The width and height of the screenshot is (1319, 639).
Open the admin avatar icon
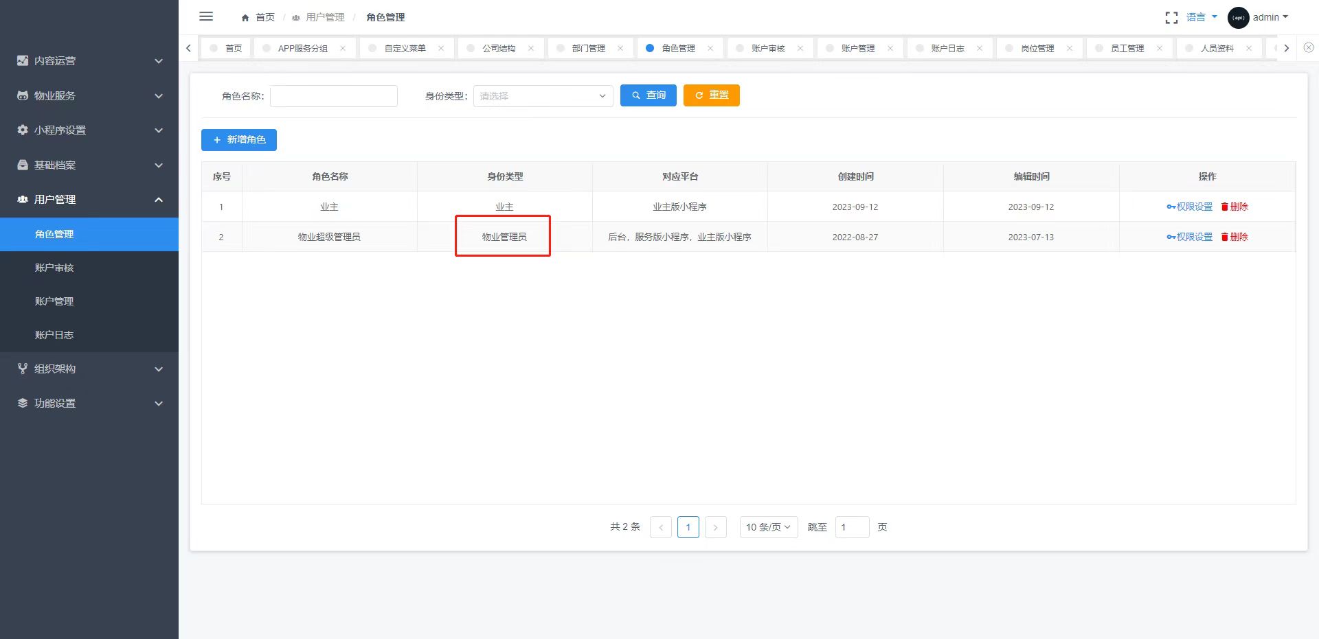pyautogui.click(x=1238, y=18)
